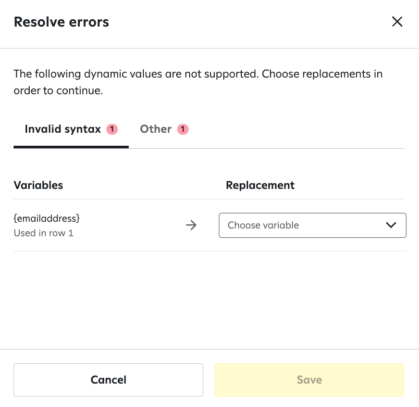Switch to the Invalid syntax tab
The width and height of the screenshot is (419, 407).
click(63, 129)
